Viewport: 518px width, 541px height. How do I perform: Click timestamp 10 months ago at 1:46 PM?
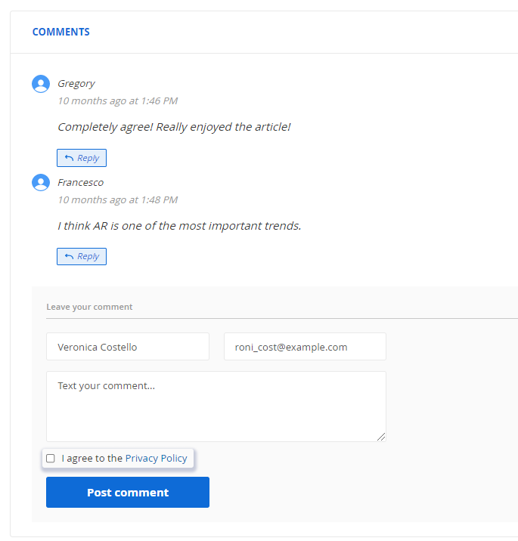pos(117,101)
